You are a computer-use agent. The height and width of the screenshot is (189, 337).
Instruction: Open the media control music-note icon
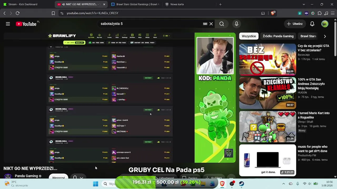326,13
